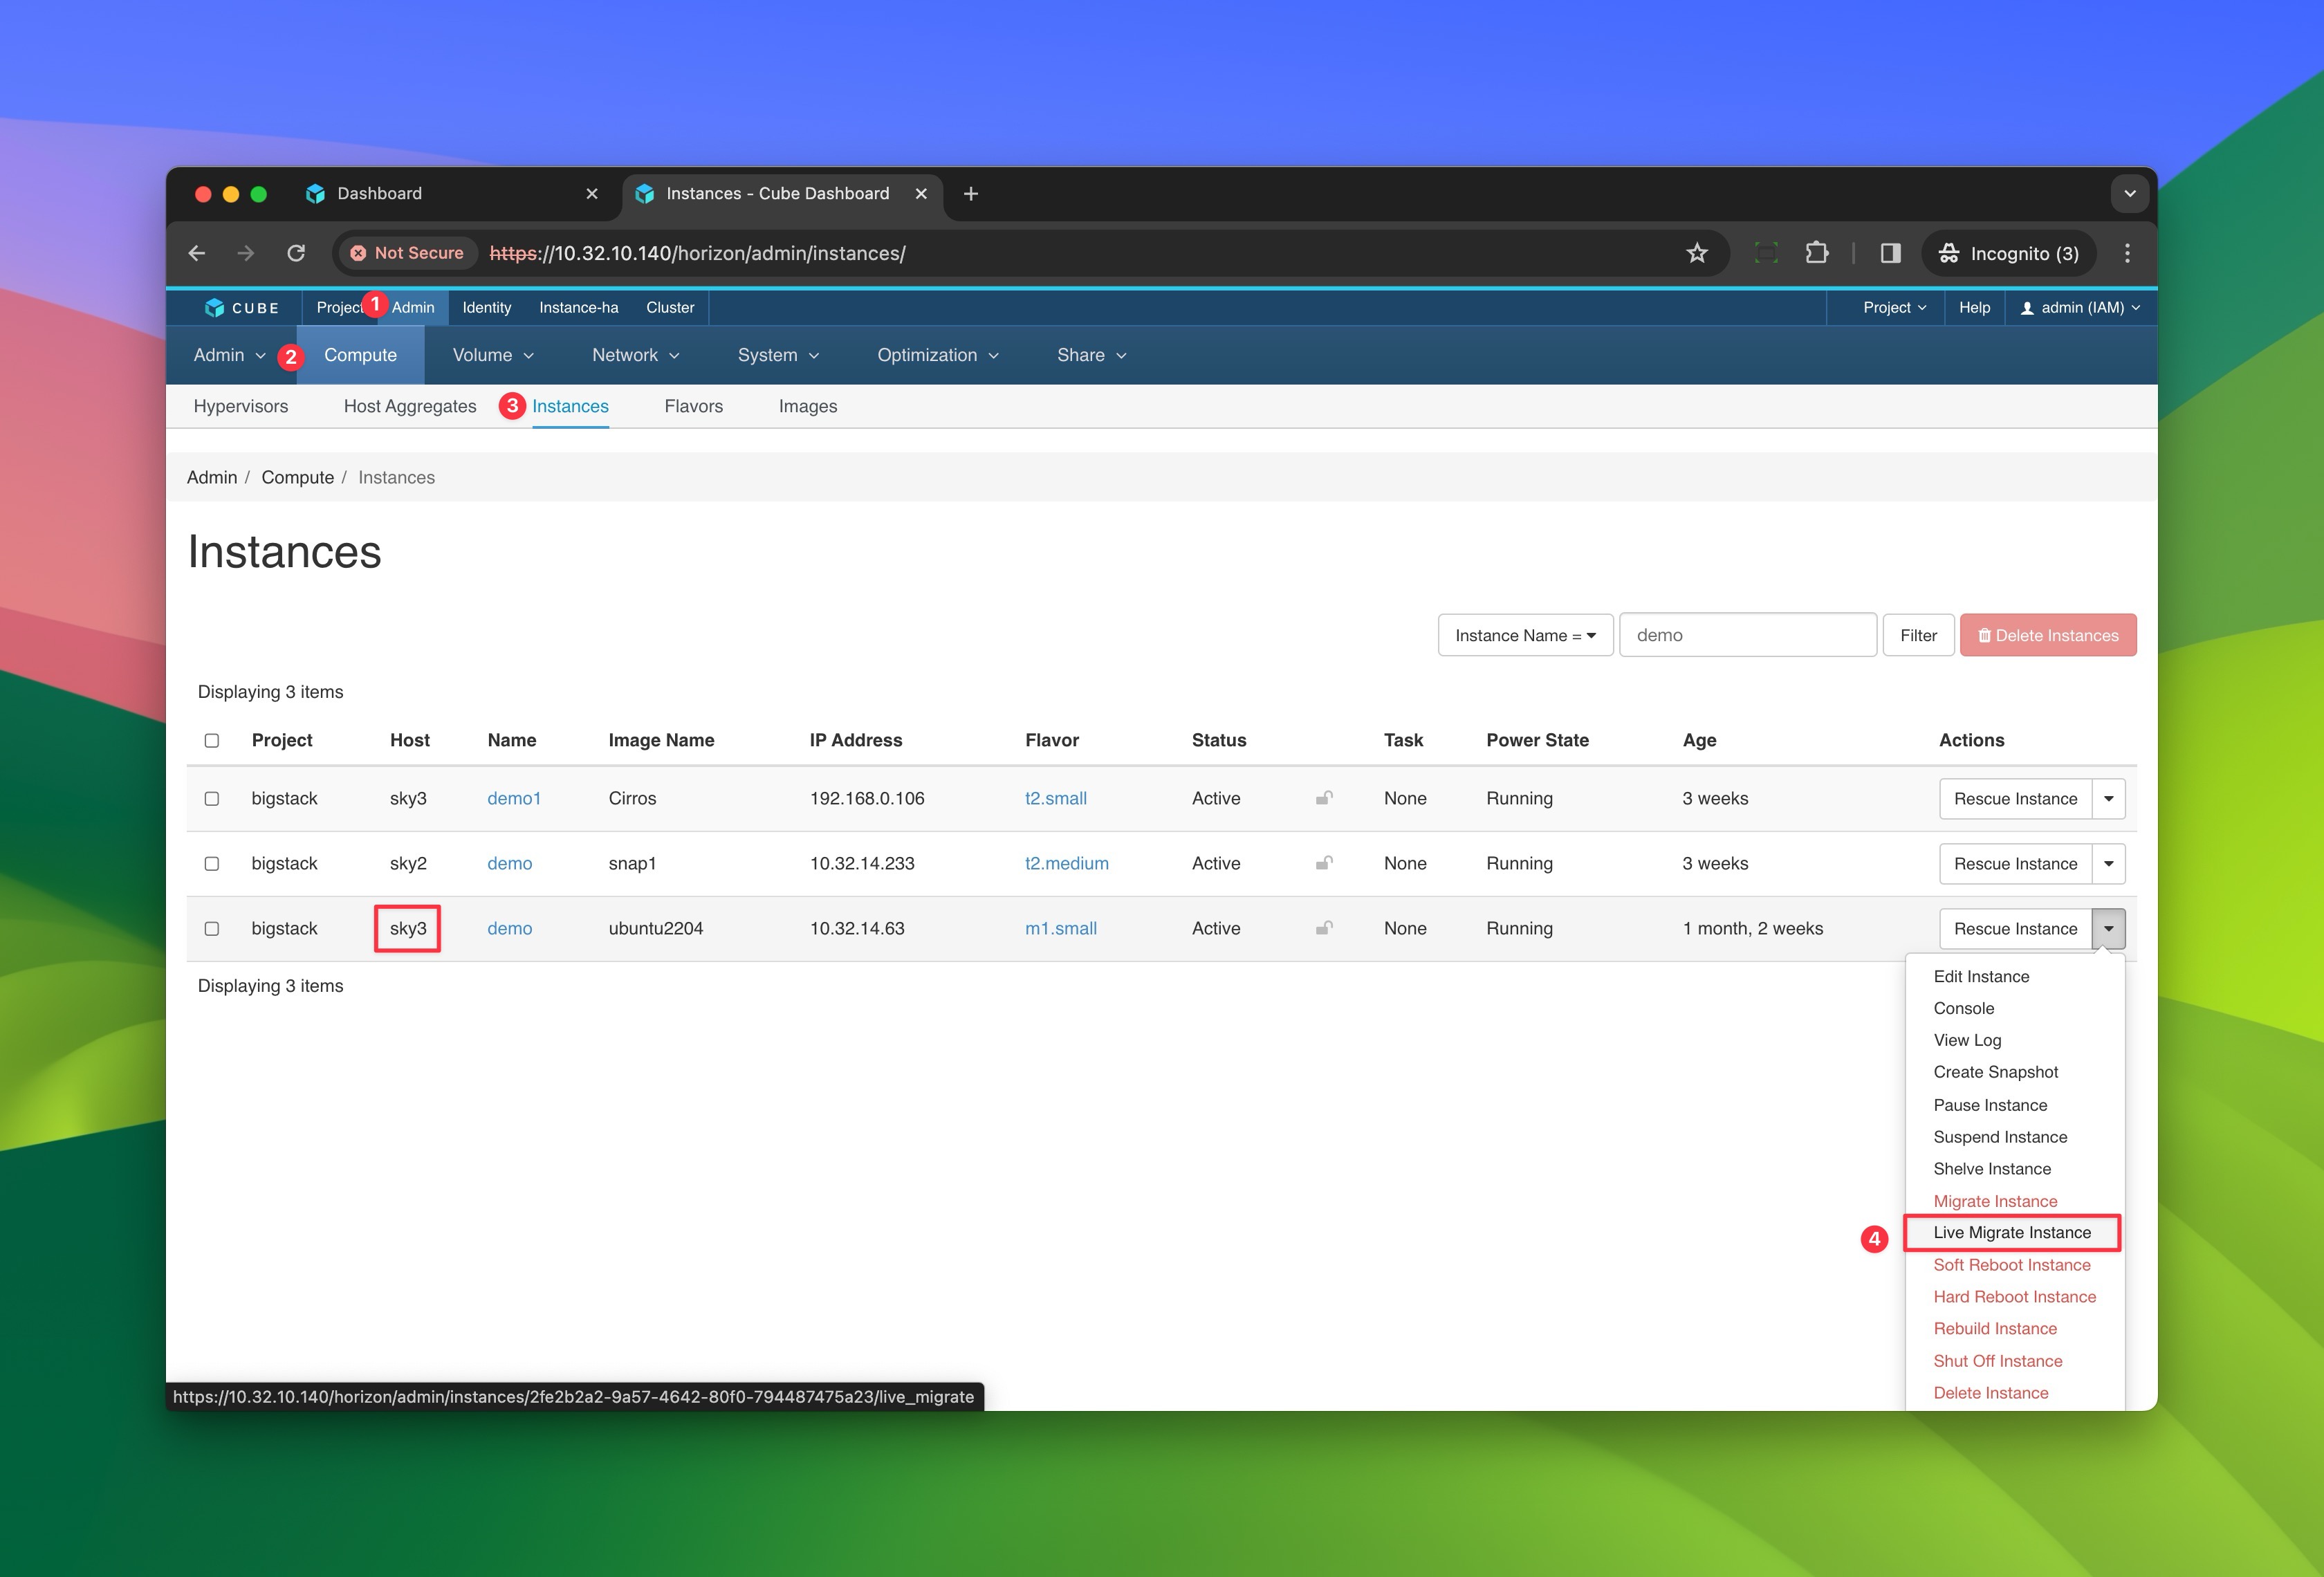2324x1577 pixels.
Task: Click the Filter button
Action: click(x=1919, y=635)
